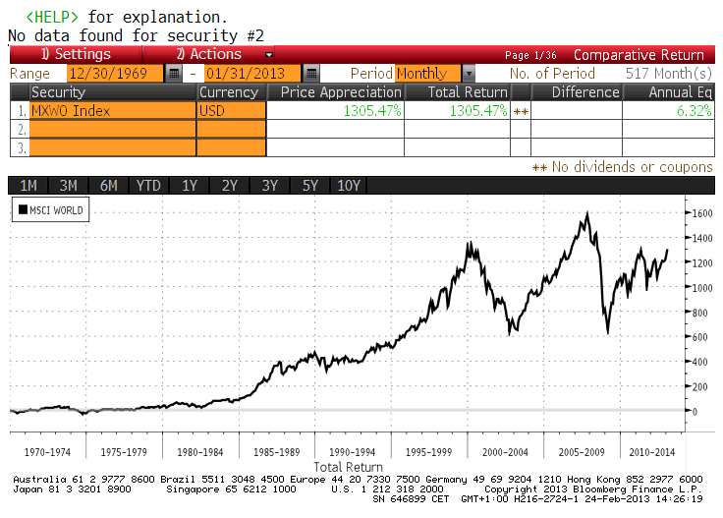Image resolution: width=723 pixels, height=518 pixels.
Task: Click the Comparative Return title
Action: point(639,55)
